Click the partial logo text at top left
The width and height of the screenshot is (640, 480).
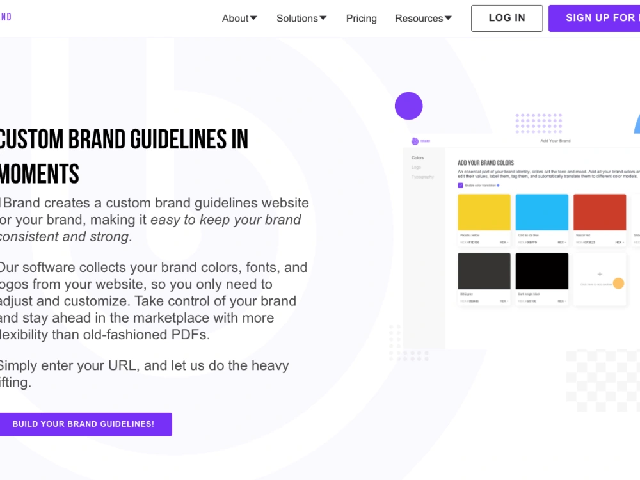(x=6, y=17)
